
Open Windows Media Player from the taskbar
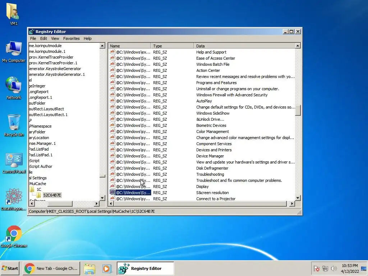(107, 268)
